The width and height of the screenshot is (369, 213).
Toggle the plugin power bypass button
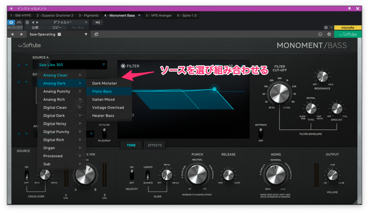(12, 22)
